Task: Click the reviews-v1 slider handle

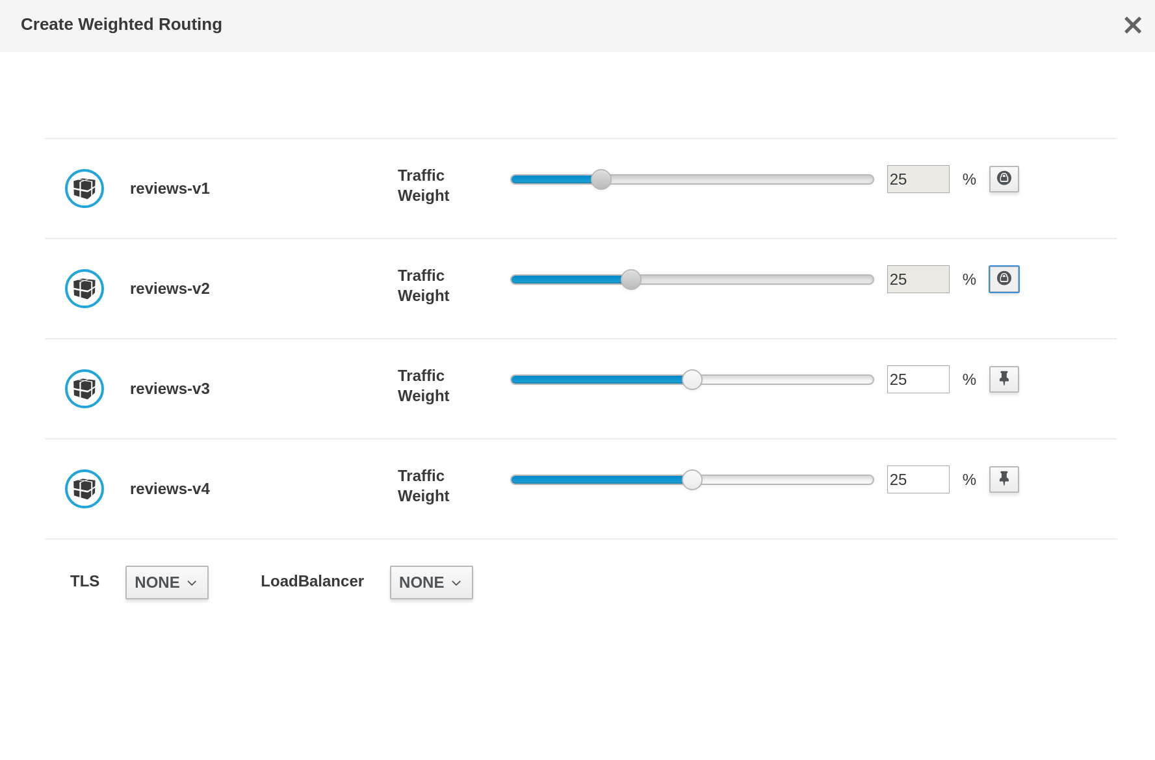Action: point(601,179)
